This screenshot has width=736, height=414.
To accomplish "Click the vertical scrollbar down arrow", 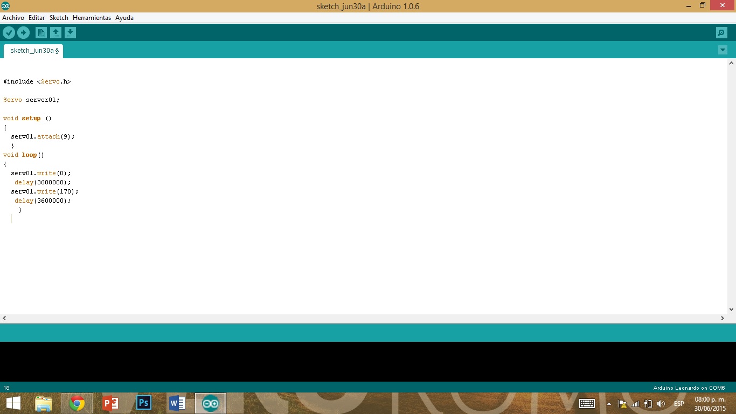I will pyautogui.click(x=731, y=309).
